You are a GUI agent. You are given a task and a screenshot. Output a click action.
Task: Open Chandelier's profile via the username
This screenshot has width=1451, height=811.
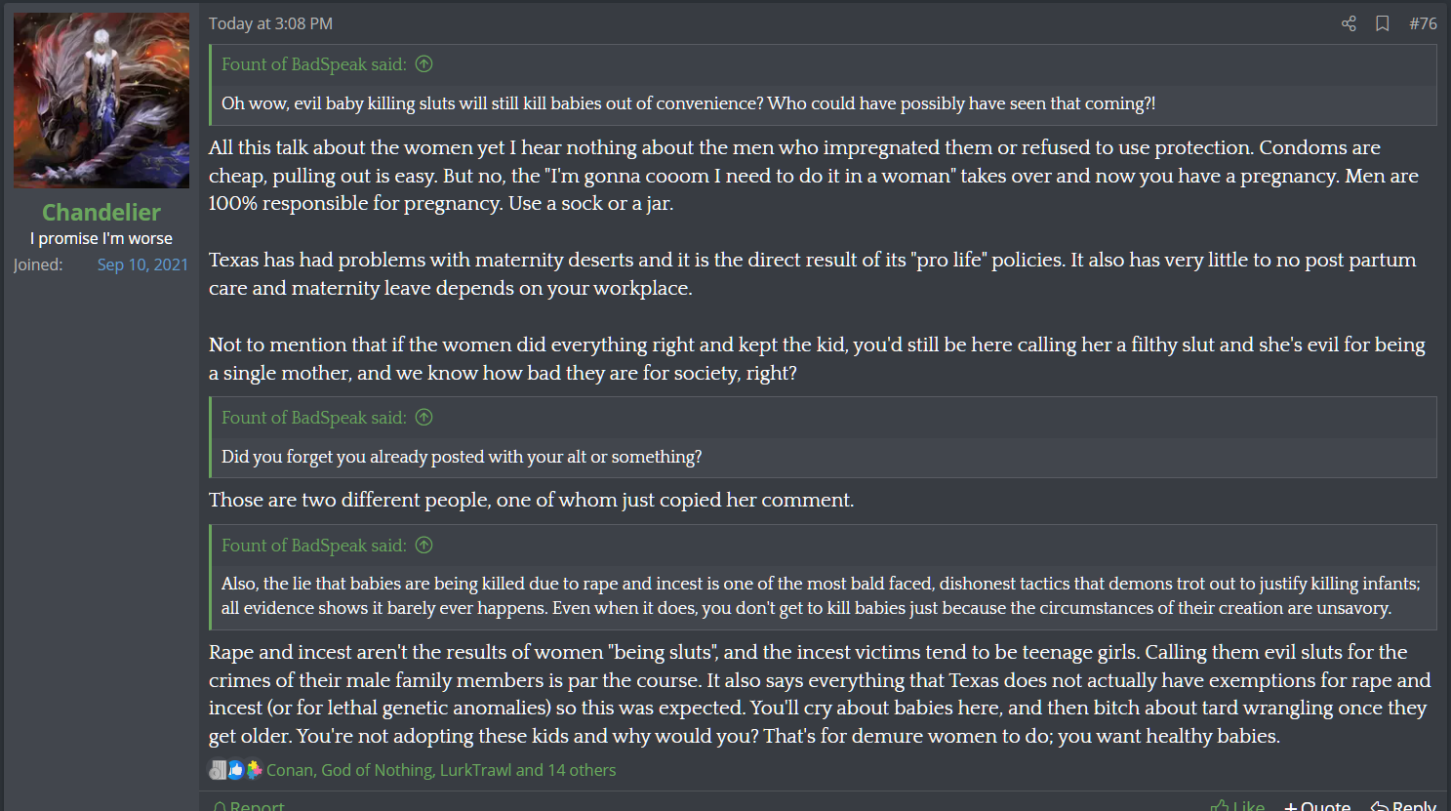coord(101,212)
